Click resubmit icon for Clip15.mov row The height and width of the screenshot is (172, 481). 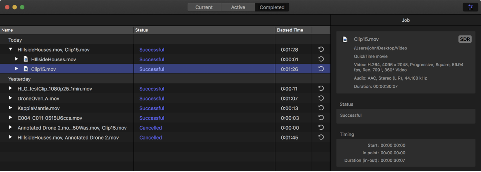click(321, 69)
